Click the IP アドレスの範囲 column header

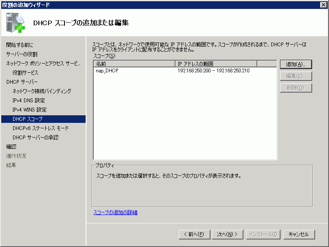(x=216, y=64)
